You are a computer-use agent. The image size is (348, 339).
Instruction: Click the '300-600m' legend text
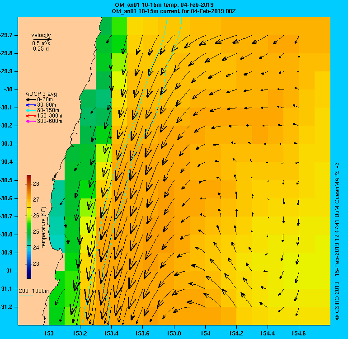[x=50, y=121]
